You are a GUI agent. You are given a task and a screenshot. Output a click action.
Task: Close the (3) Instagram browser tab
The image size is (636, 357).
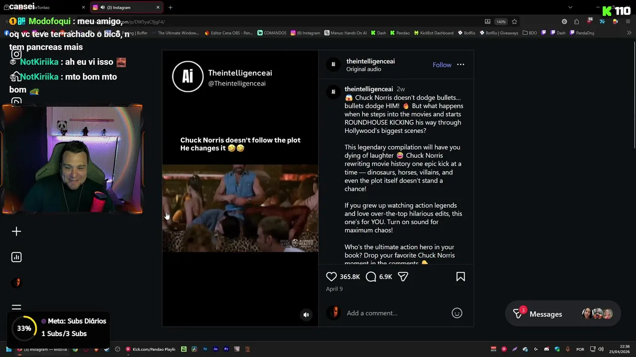click(x=158, y=7)
